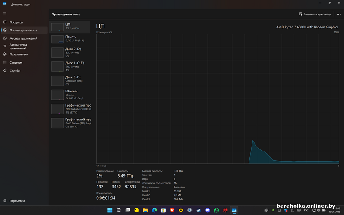
Task: Launch Steam from taskbar
Action: tap(199, 210)
